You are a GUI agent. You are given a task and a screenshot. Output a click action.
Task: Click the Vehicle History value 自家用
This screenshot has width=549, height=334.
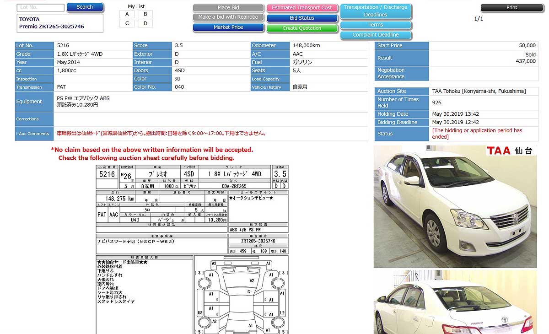[x=300, y=87]
